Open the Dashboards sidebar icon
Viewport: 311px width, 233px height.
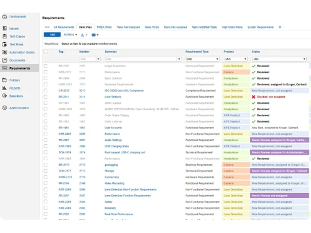click(4, 17)
